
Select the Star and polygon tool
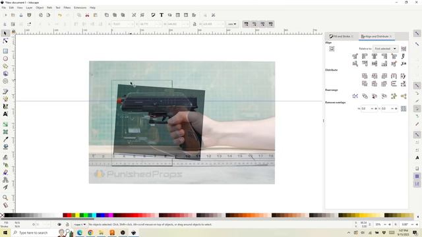5,66
